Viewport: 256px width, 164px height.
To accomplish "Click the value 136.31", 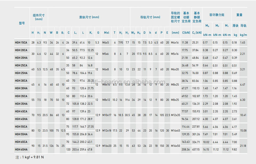I will pos(196,104).
